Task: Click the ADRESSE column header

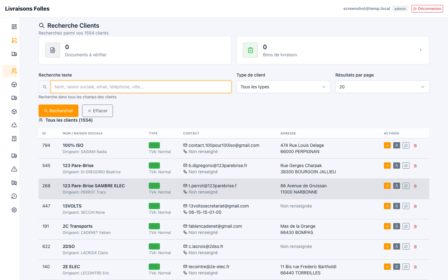Action: click(x=288, y=133)
